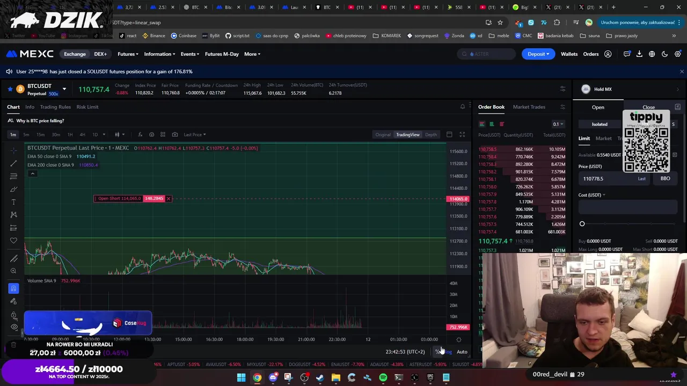Open the Events menu
Viewport: 687px width, 386px height.
pyautogui.click(x=189, y=54)
